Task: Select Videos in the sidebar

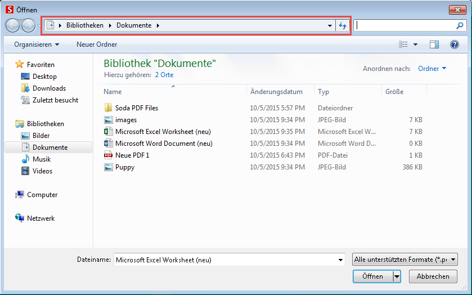Action: [42, 171]
